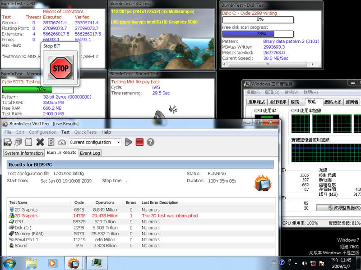Click the Disk Test horizontal scrollbar
The width and height of the screenshot is (361, 270).
click(x=267, y=64)
